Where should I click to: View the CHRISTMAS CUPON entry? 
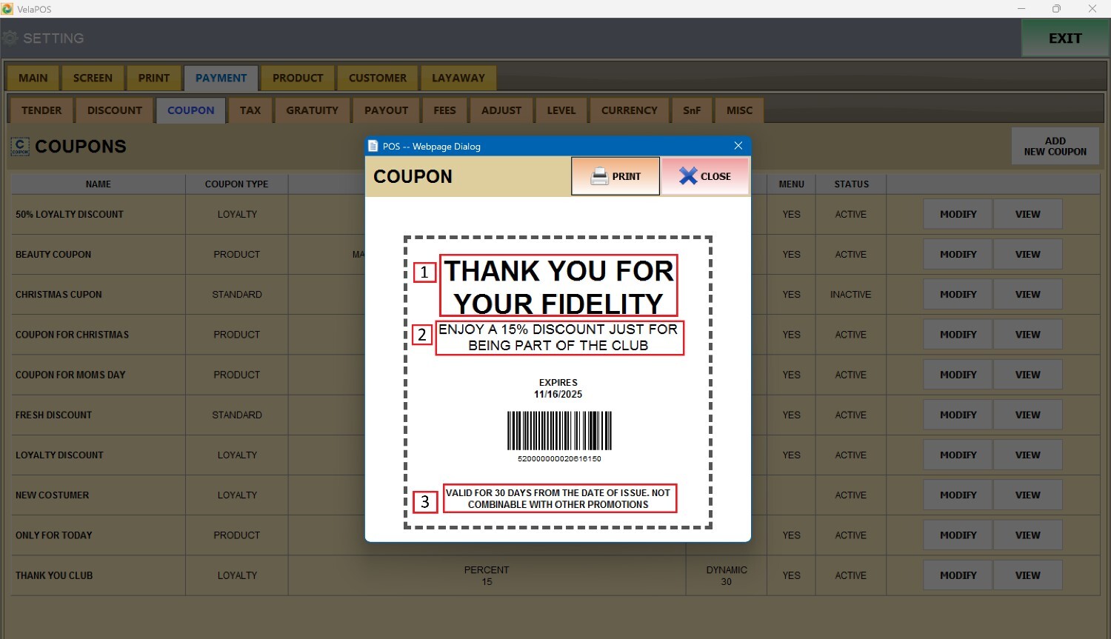coord(1027,295)
